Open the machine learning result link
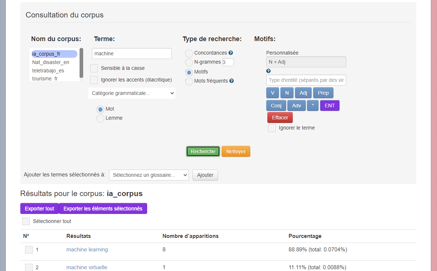 (x=87, y=250)
